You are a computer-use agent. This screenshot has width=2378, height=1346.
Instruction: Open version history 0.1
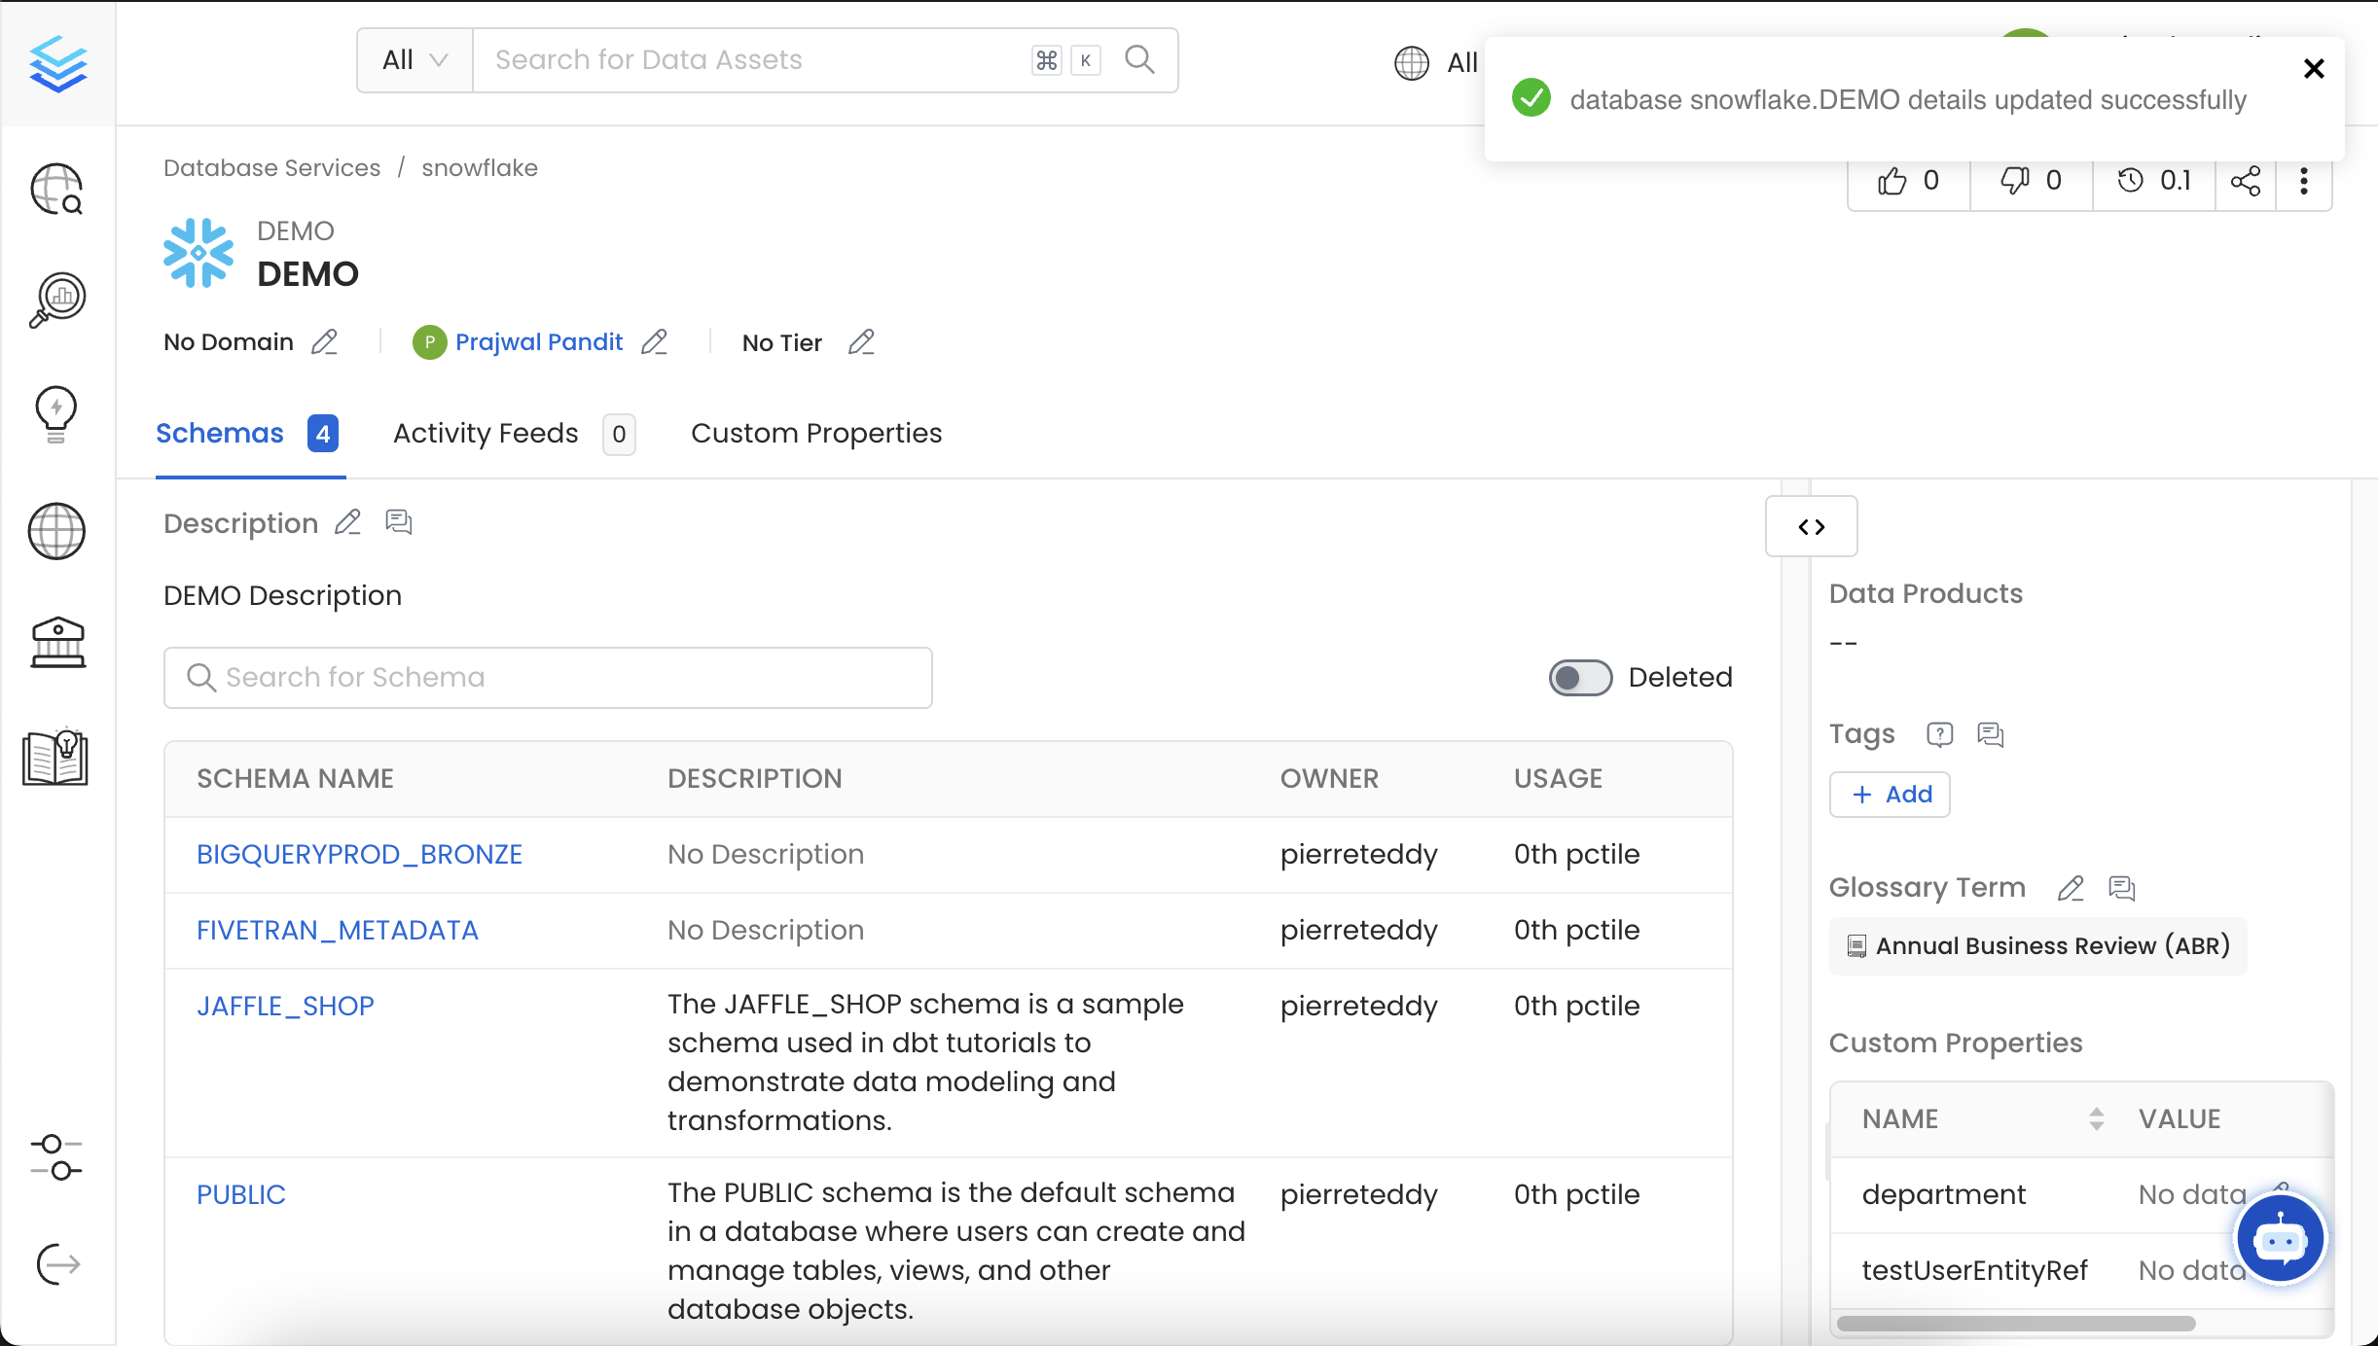tap(2154, 181)
